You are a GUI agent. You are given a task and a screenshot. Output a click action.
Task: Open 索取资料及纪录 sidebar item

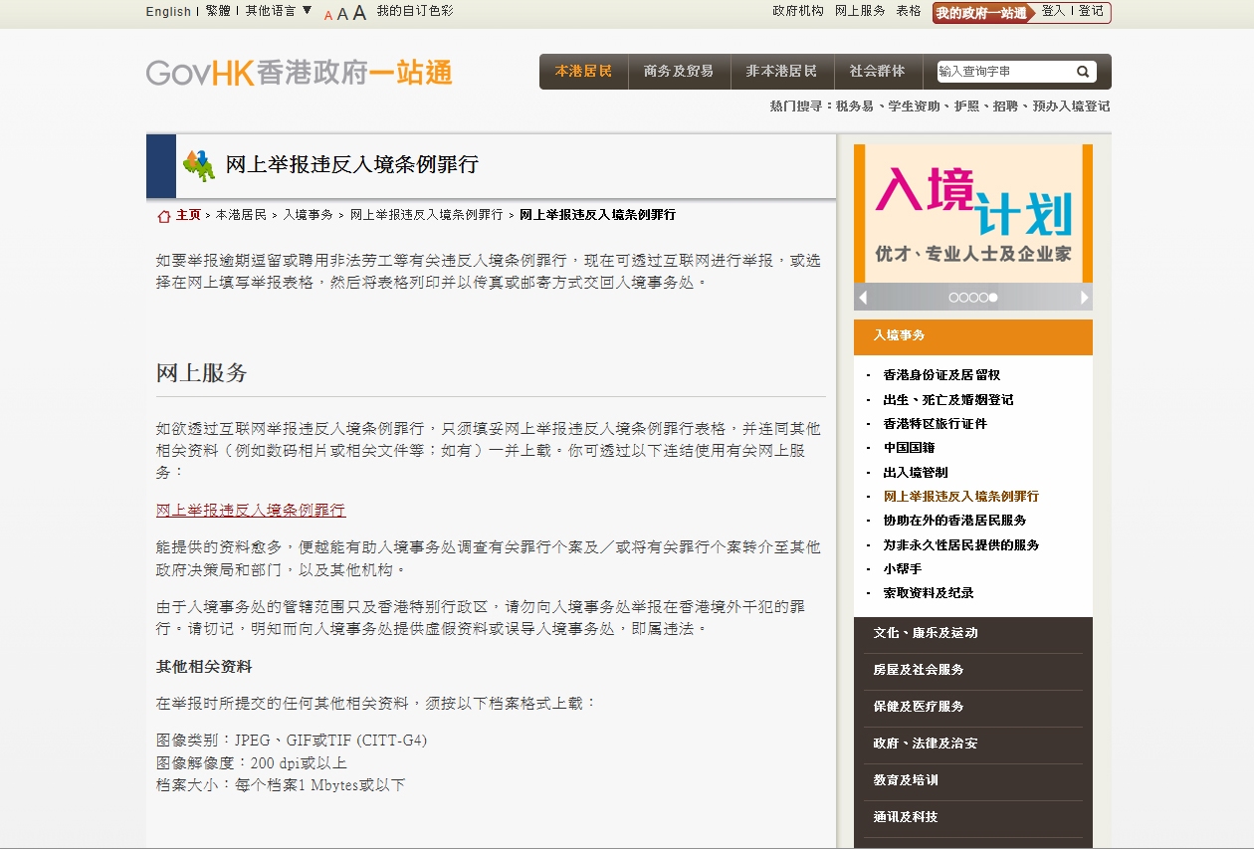click(x=929, y=592)
